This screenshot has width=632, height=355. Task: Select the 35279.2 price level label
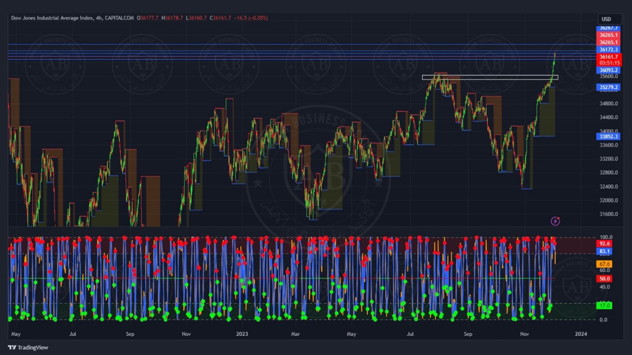pyautogui.click(x=608, y=87)
